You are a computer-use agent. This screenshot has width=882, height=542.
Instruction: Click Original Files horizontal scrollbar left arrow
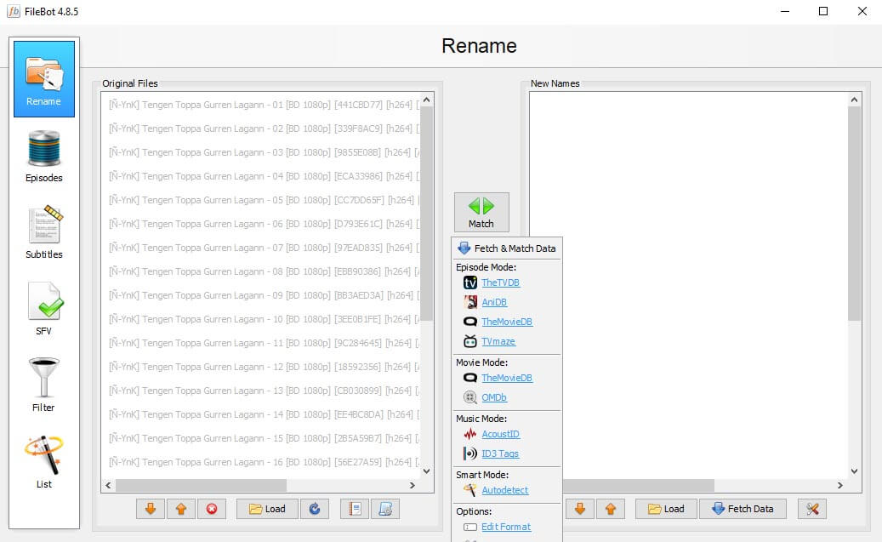click(x=109, y=485)
